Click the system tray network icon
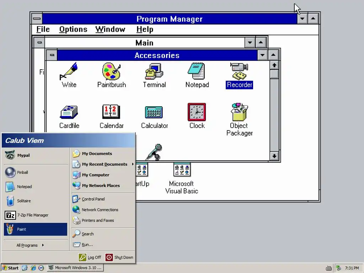 point(339,268)
